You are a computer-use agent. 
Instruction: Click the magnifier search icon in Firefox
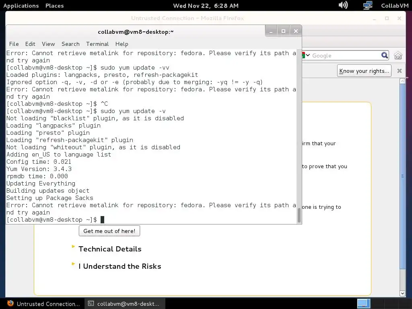(x=384, y=56)
